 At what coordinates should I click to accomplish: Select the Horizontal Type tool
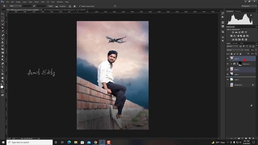tap(2, 67)
